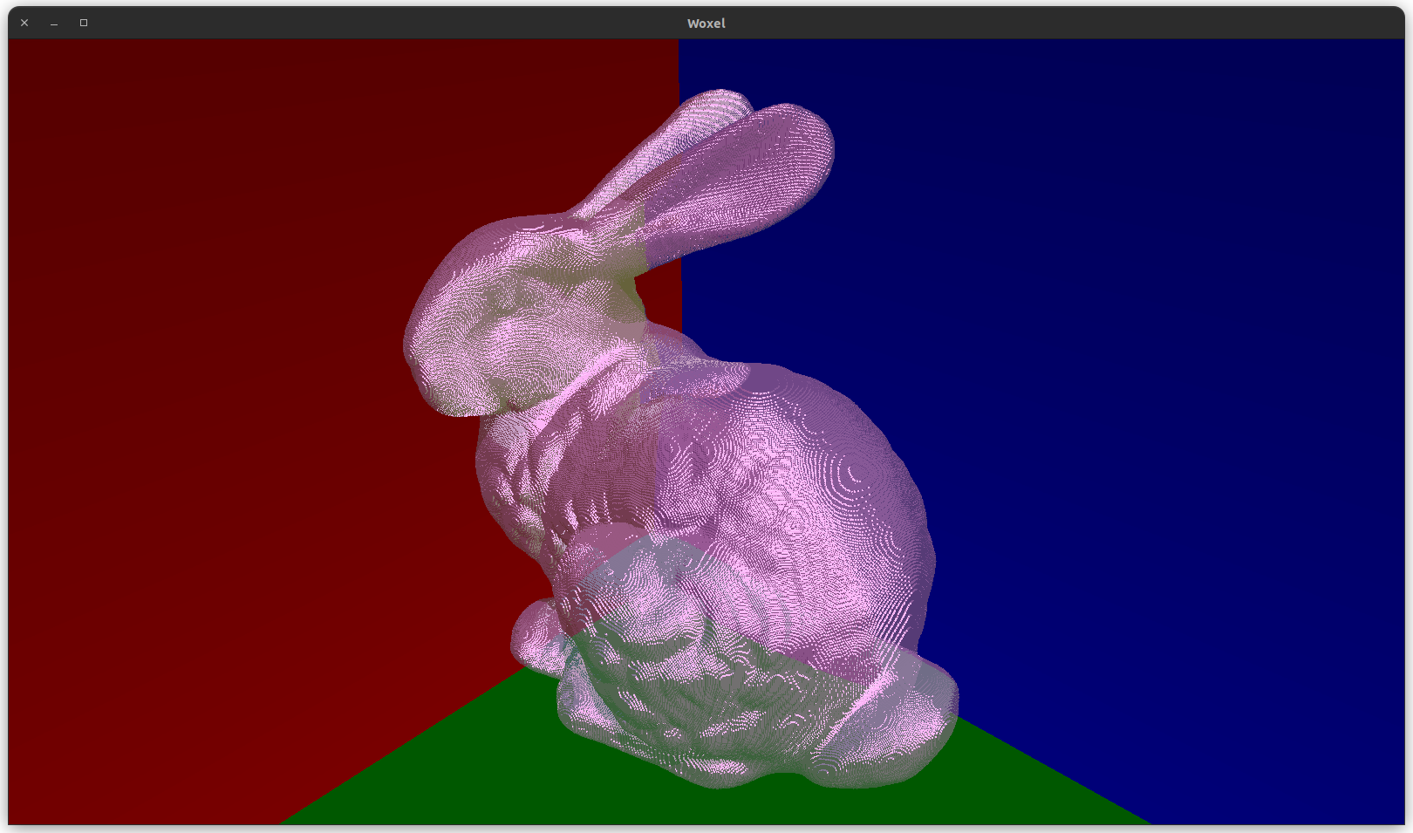The width and height of the screenshot is (1413, 833).
Task: Maximize the Woxel window
Action: (84, 23)
